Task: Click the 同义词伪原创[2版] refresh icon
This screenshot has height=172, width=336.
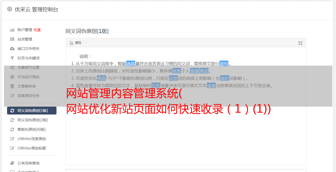Action: 12,120
